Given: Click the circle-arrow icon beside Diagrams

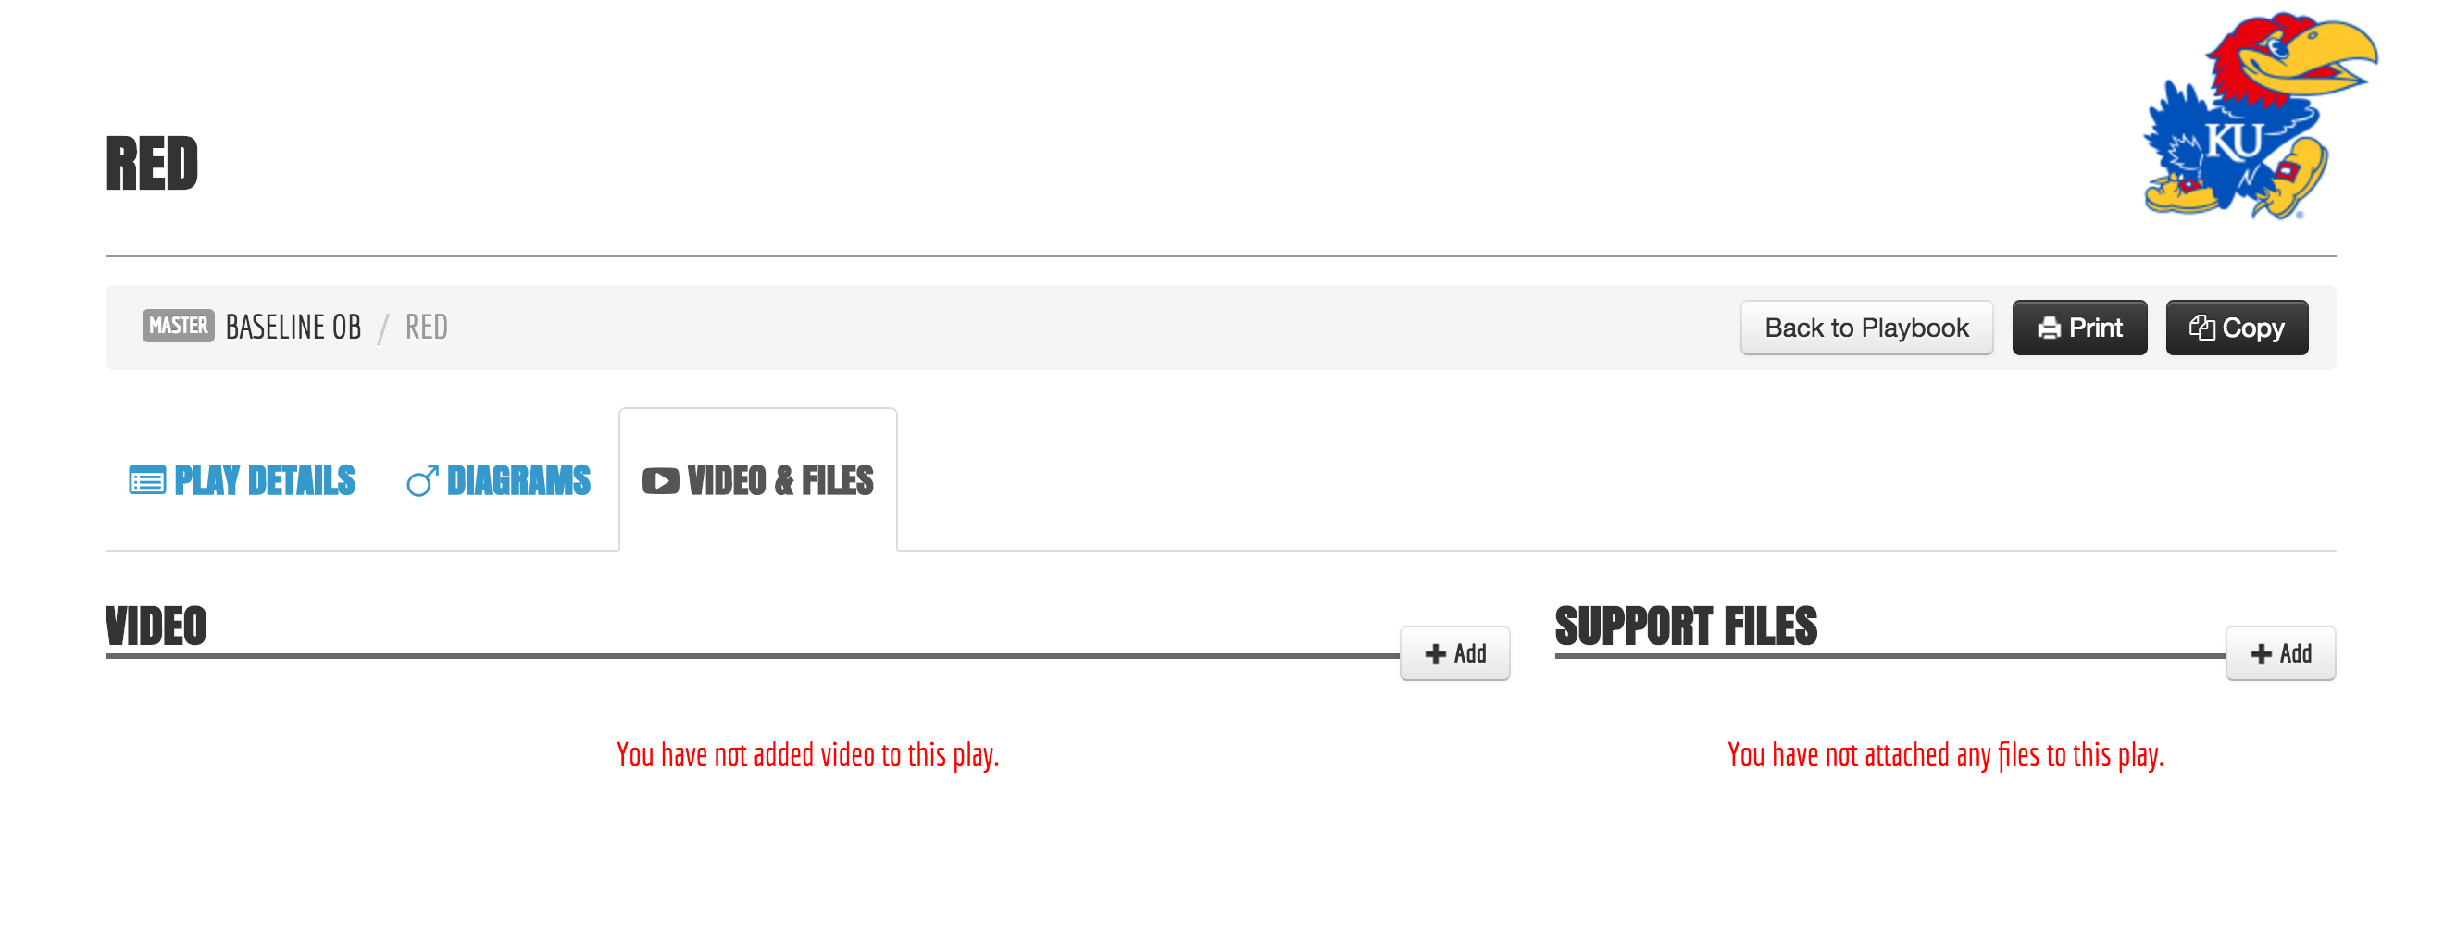Looking at the screenshot, I should coord(422,481).
